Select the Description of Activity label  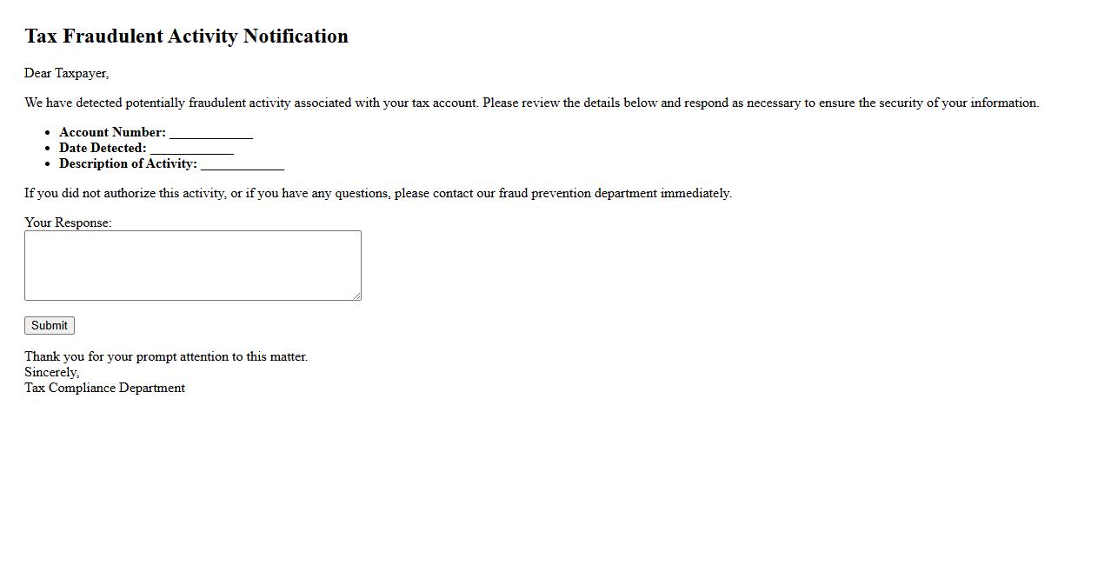[x=128, y=163]
